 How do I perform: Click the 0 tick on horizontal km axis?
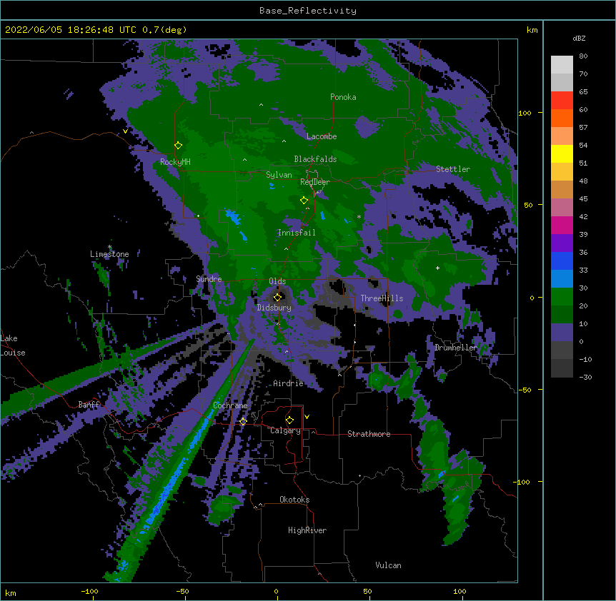click(276, 591)
